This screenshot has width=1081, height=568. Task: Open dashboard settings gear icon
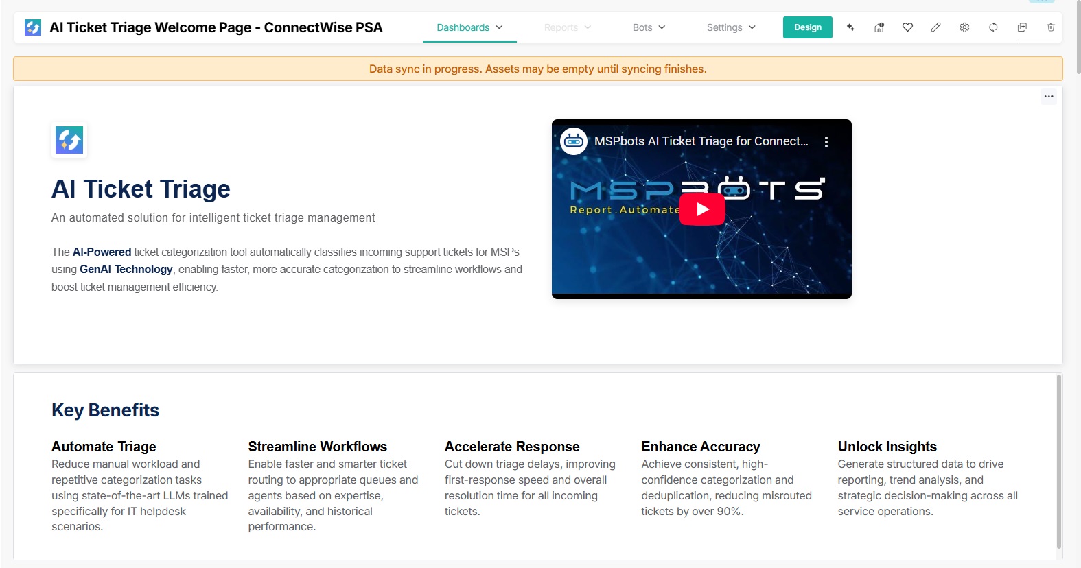964,27
